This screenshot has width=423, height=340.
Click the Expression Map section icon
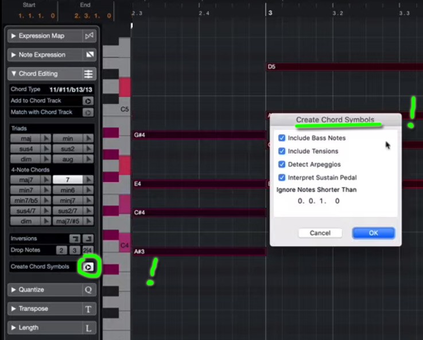pyautogui.click(x=88, y=36)
